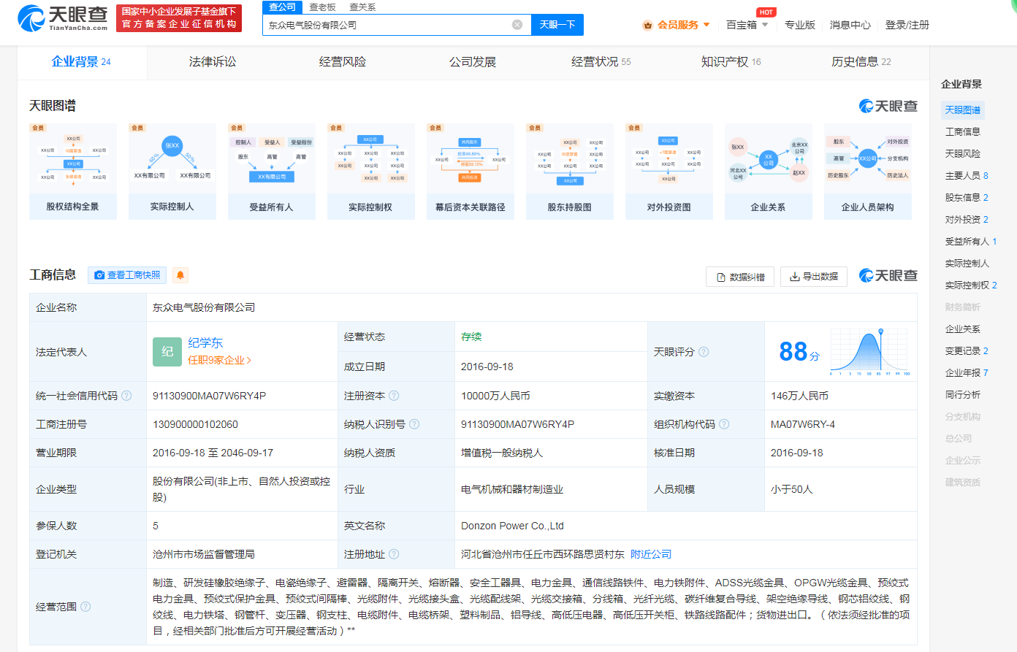Select the 企业背景 tab

point(82,62)
